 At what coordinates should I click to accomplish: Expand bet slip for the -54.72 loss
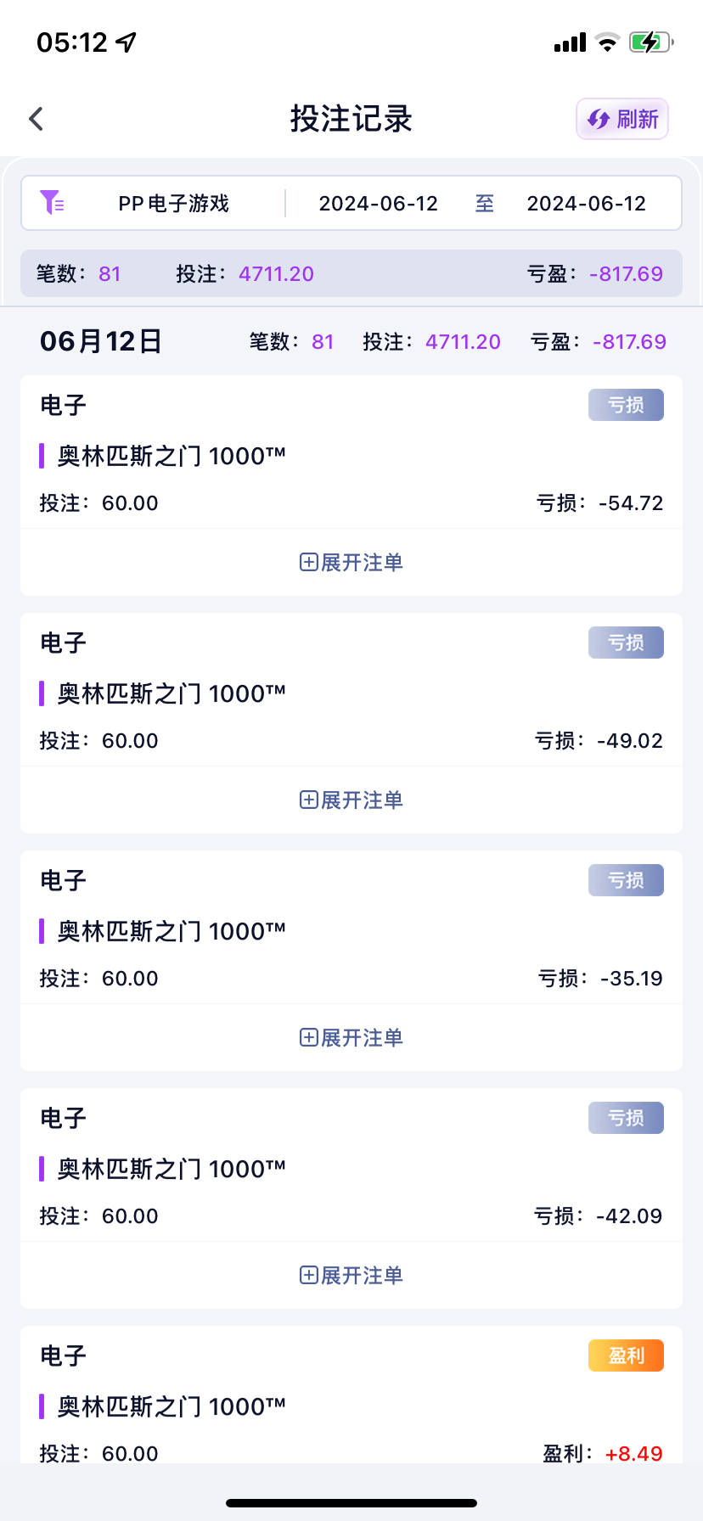coord(351,562)
